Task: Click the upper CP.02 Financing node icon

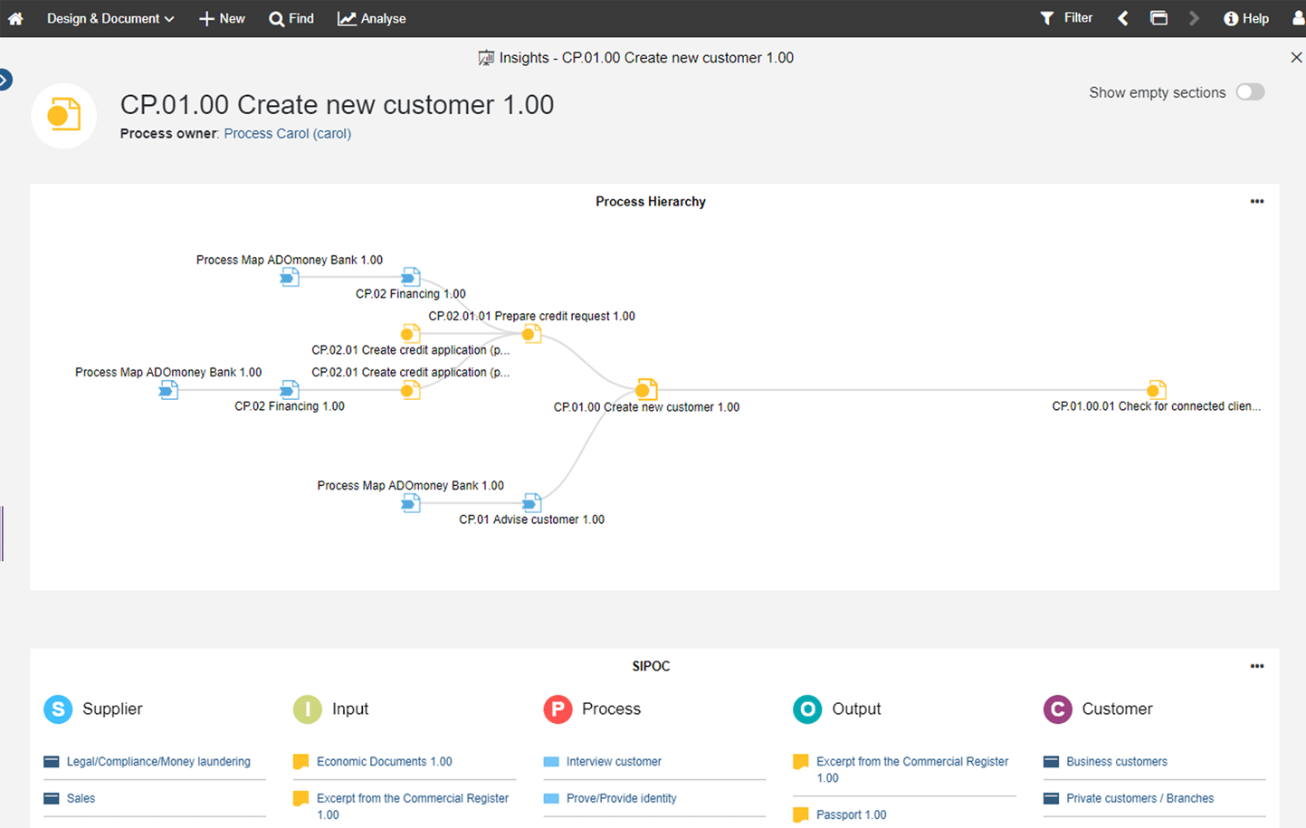Action: (x=411, y=277)
